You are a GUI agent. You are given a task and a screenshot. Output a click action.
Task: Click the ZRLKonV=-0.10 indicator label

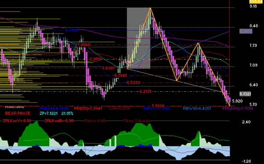coord(17,121)
